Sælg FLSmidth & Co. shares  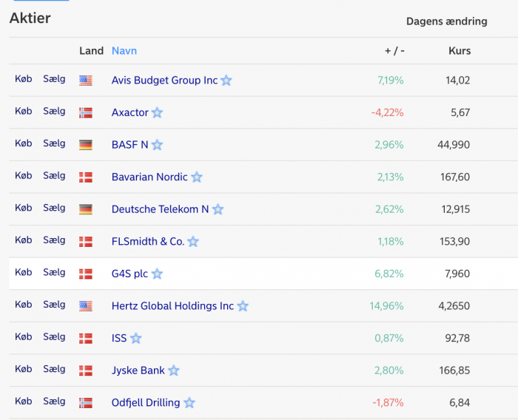click(54, 240)
